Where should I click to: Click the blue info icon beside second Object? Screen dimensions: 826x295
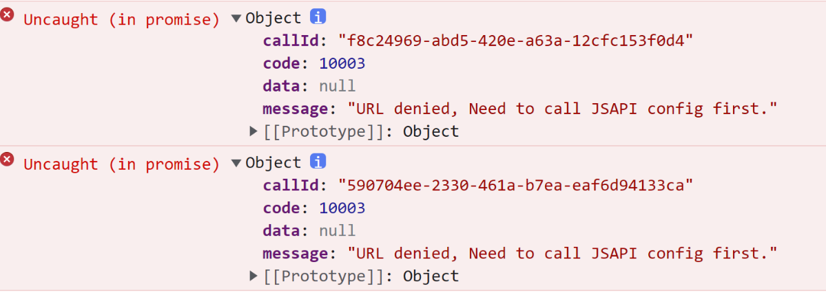[x=318, y=162]
